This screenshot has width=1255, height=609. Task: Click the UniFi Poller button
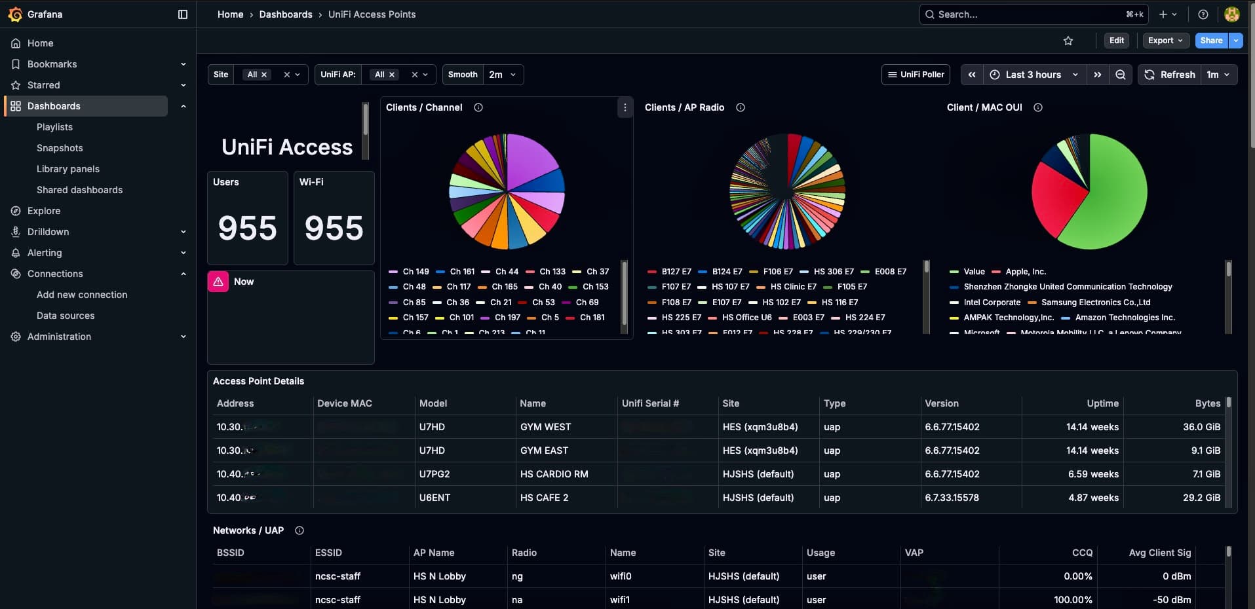[916, 75]
